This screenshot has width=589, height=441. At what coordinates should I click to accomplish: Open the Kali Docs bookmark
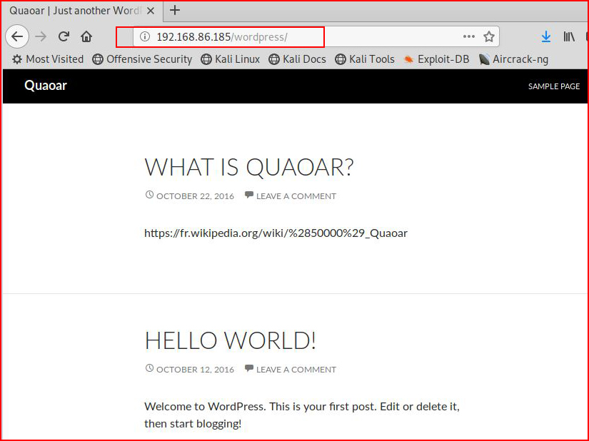(x=297, y=59)
